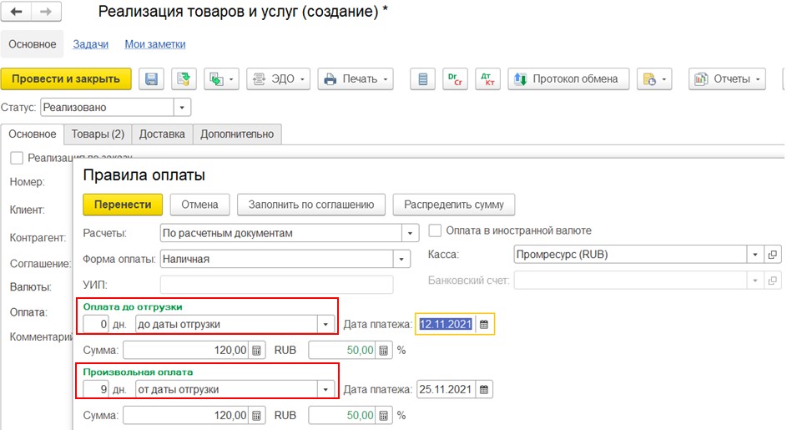Viewport: 787px width, 430px height.
Task: Open the Мои заметки link
Action: [x=155, y=44]
